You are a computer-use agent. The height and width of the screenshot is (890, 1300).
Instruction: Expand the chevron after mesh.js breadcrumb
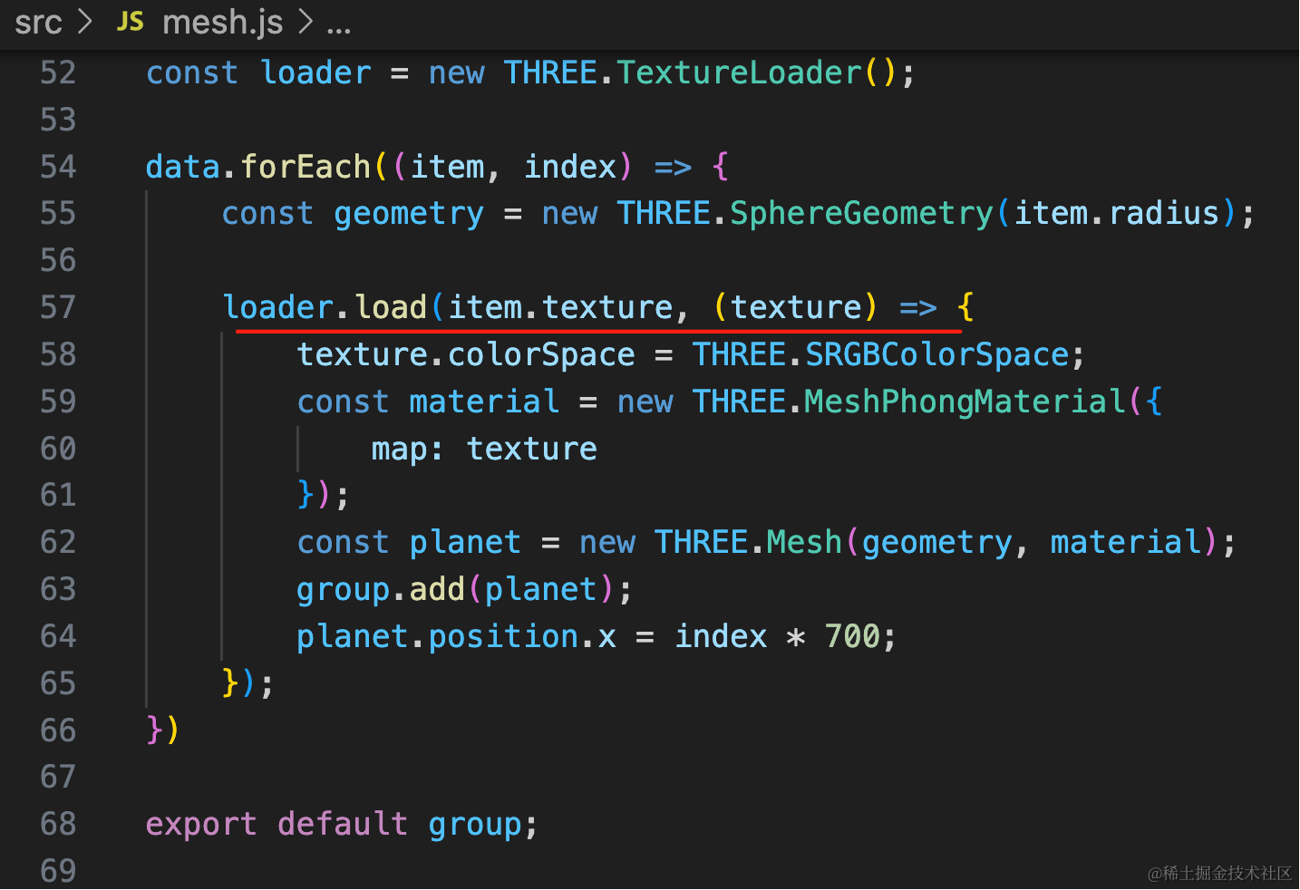306,22
